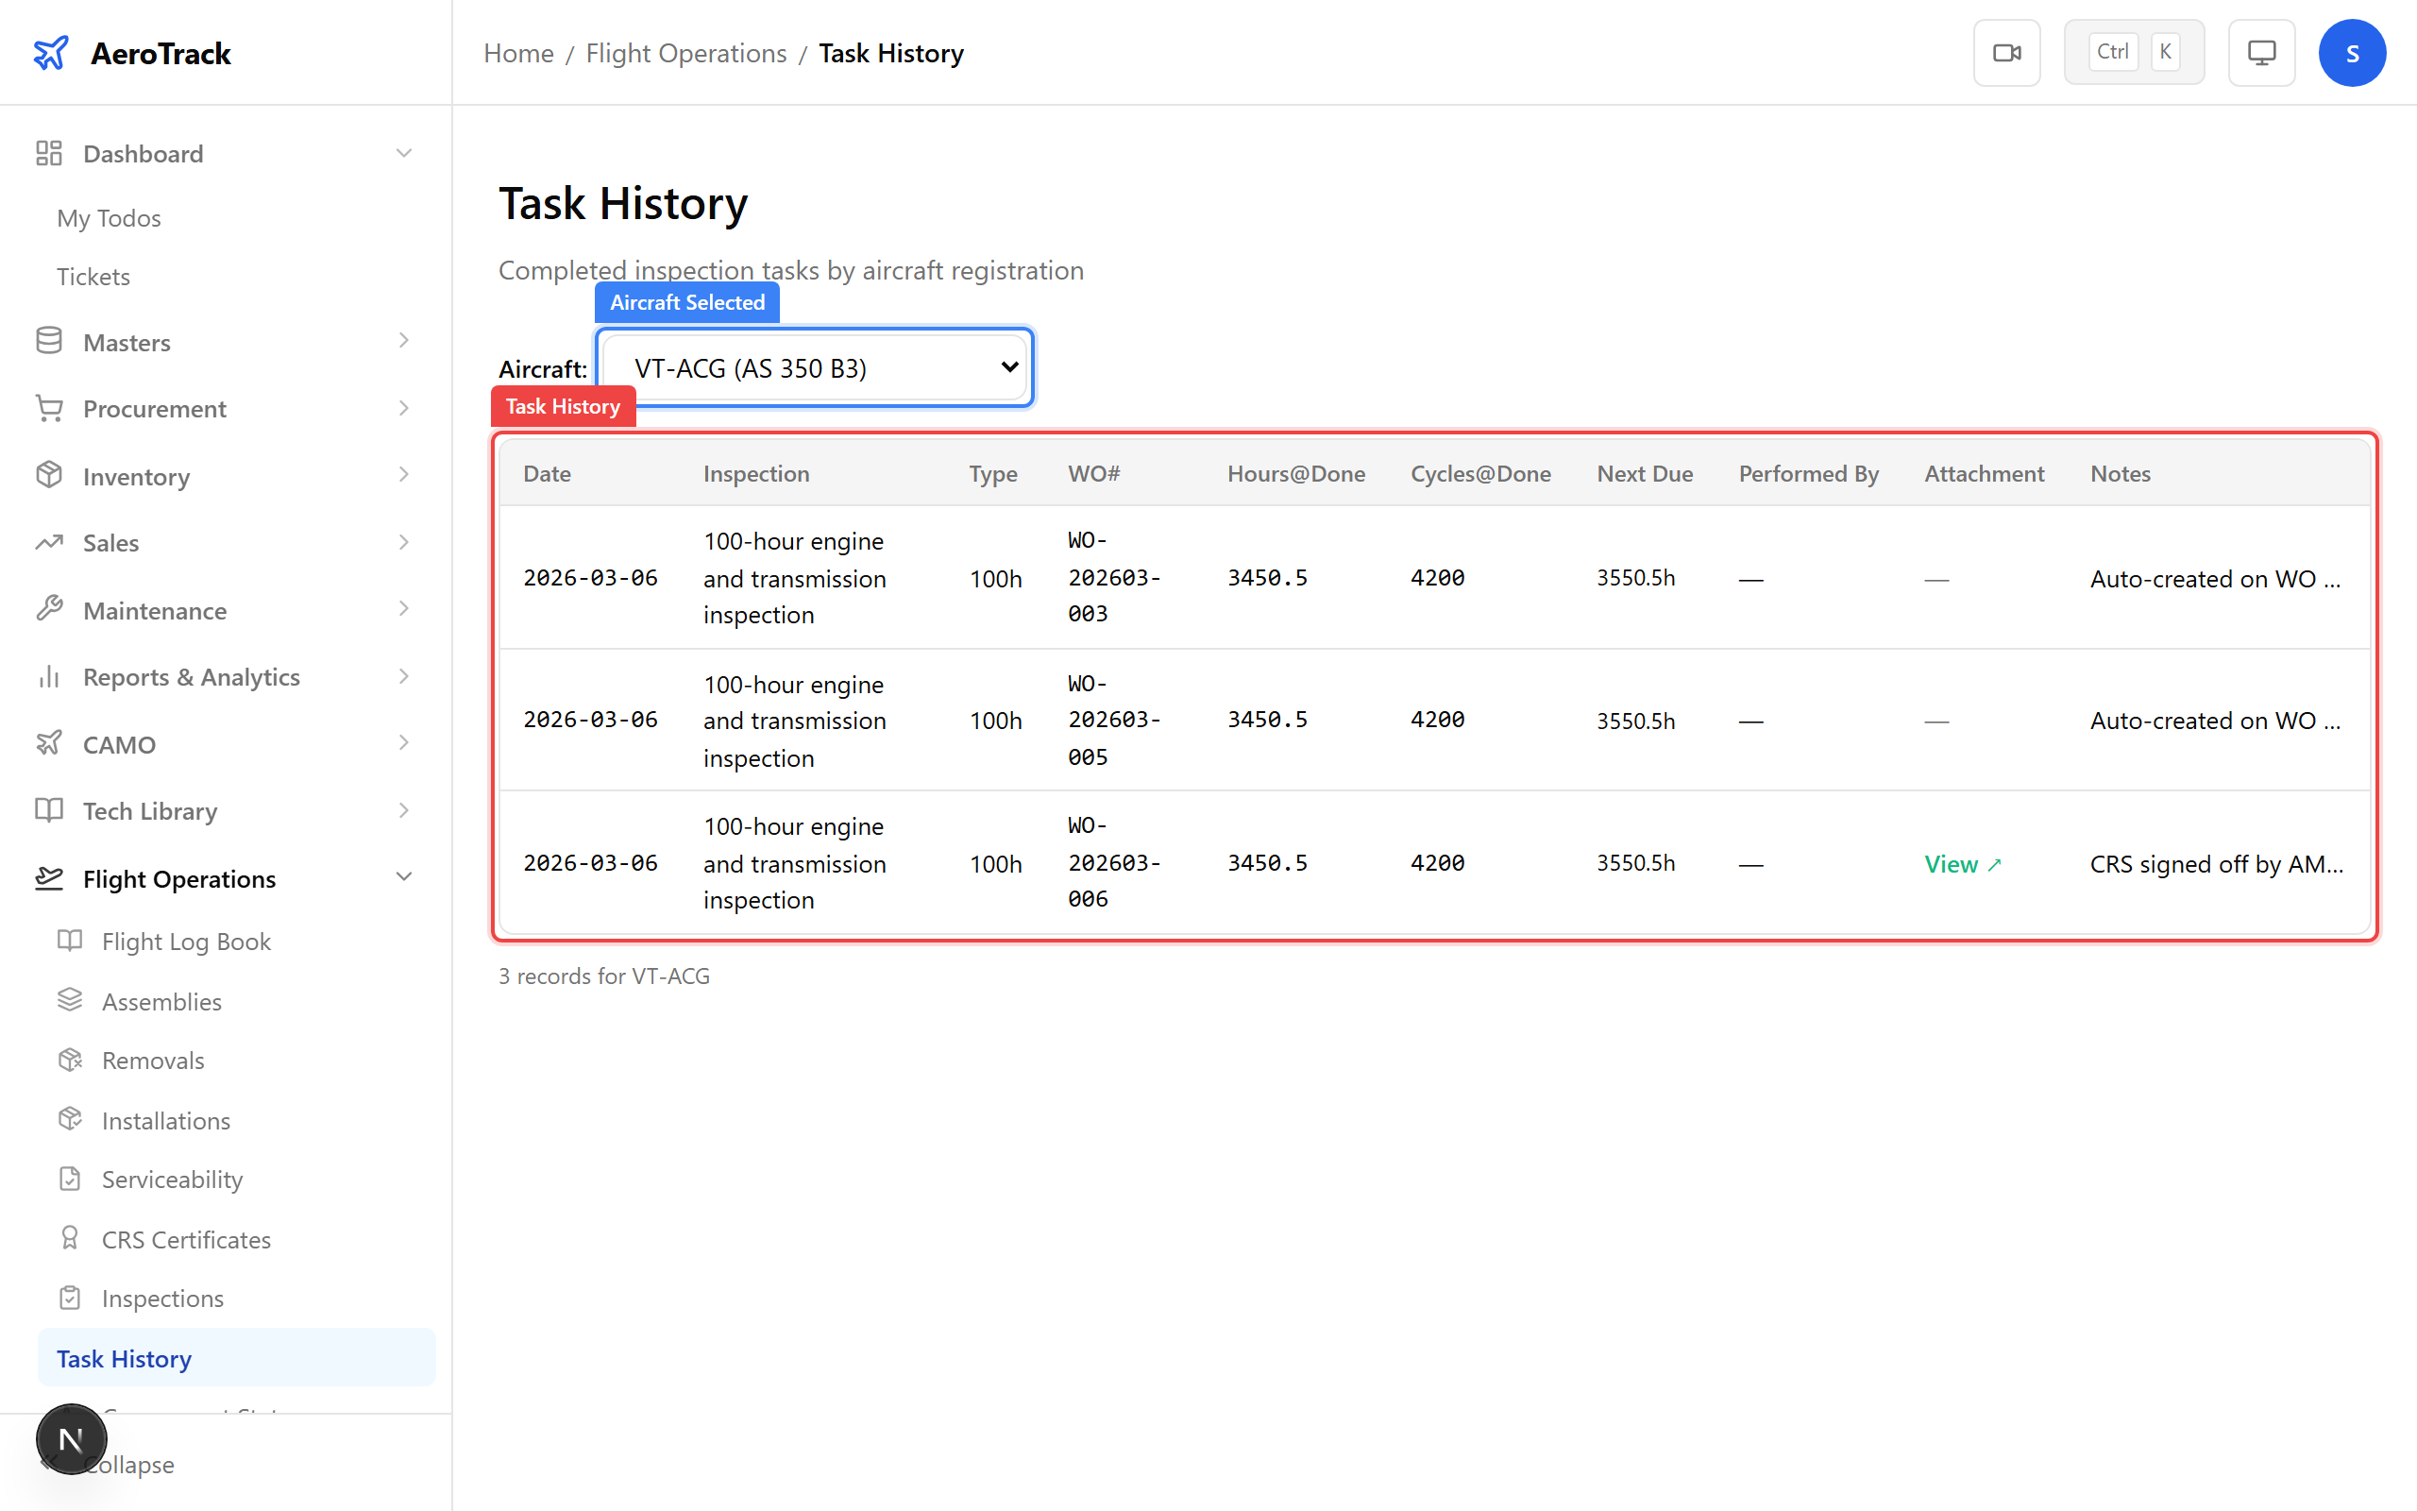Select the Flight Log Book icon

(68, 941)
